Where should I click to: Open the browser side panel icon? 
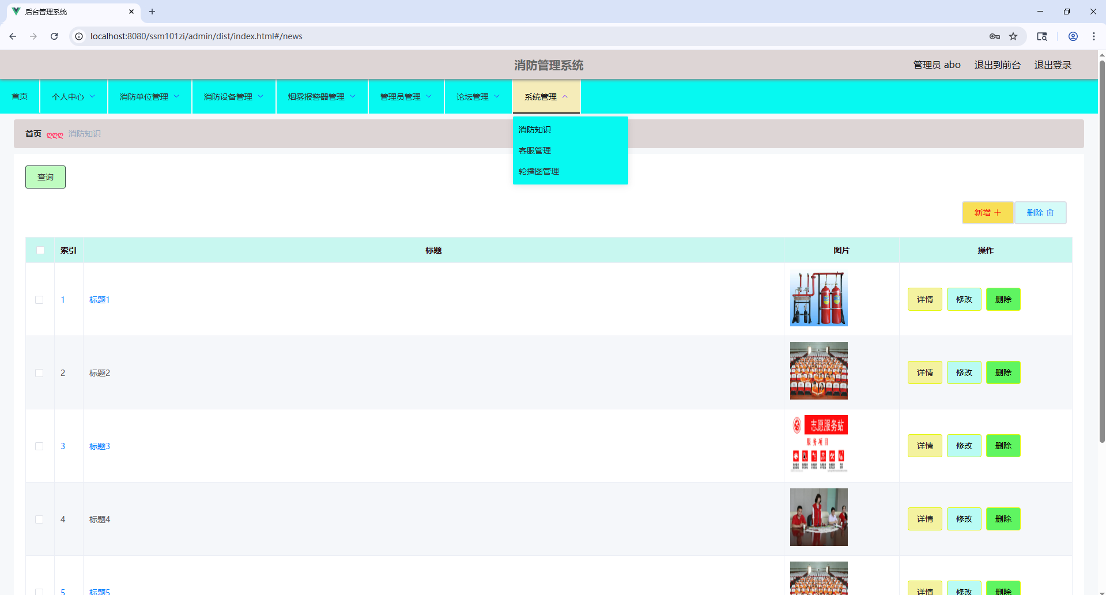point(1042,36)
